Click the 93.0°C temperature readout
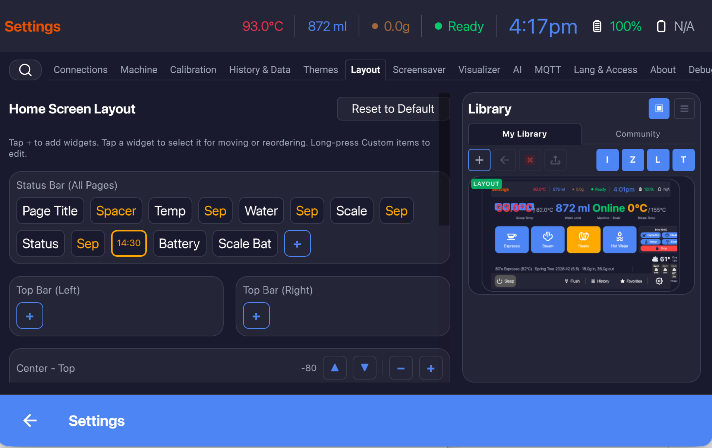The width and height of the screenshot is (712, 448). (263, 26)
